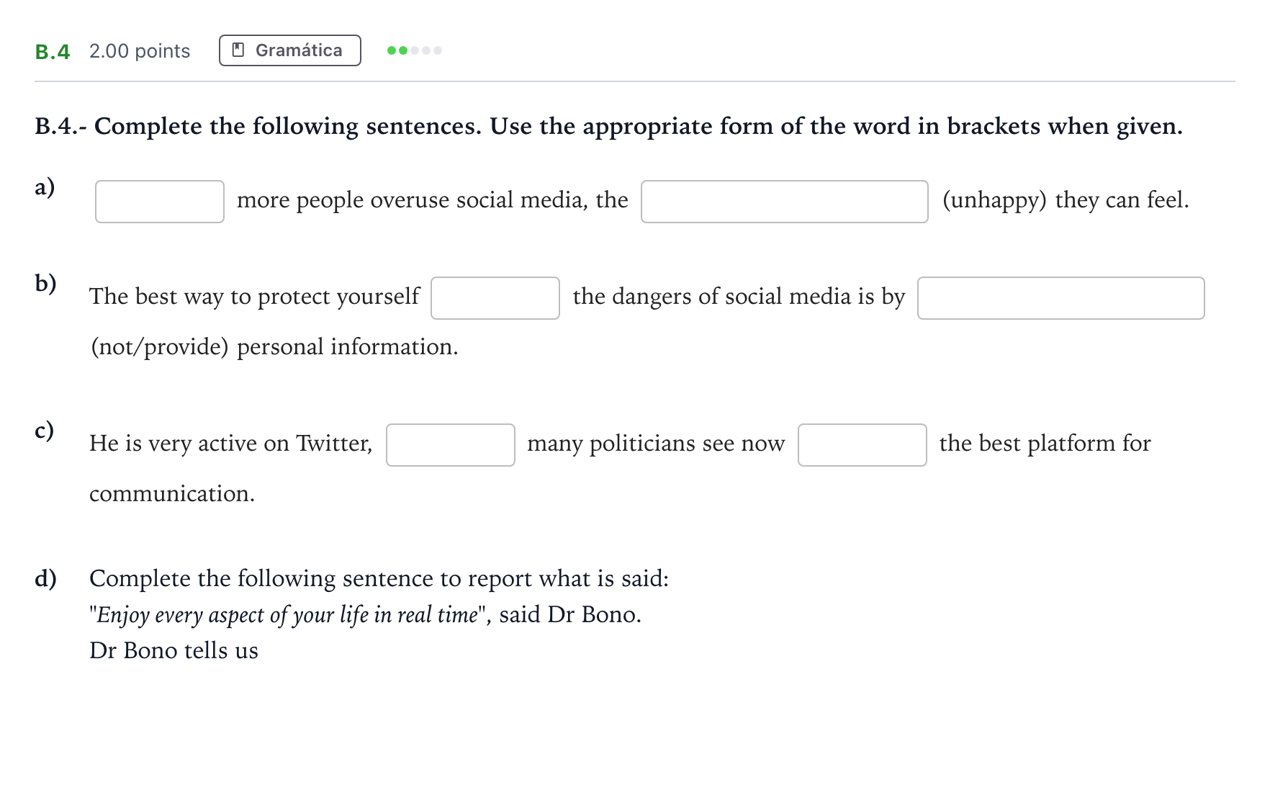
Task: Click the blank before '(unhappy) they can feel'
Action: (x=785, y=202)
